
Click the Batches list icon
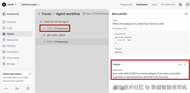point(4,46)
